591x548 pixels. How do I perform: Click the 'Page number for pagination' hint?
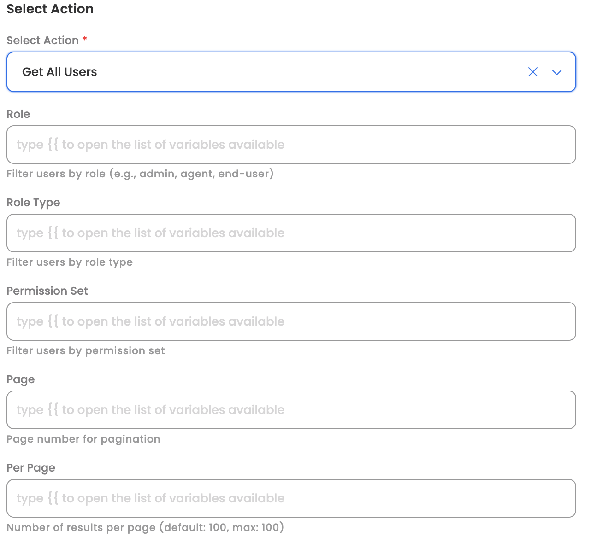click(x=83, y=439)
